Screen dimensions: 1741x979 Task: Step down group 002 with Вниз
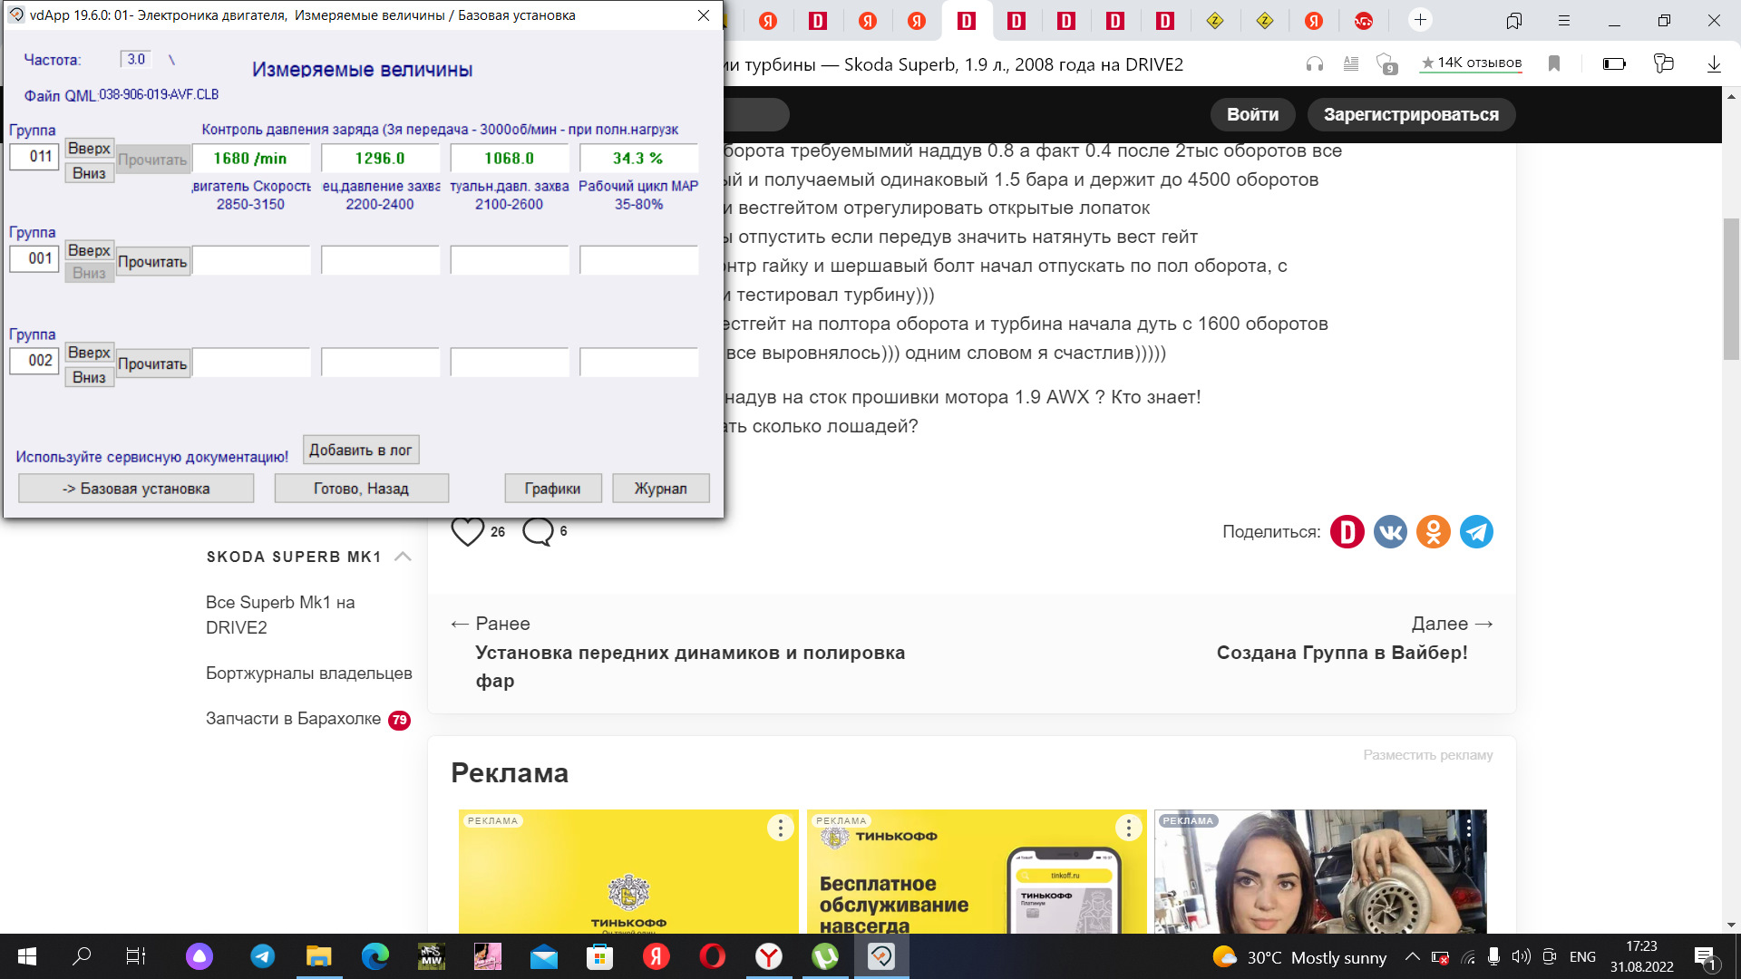pos(88,375)
